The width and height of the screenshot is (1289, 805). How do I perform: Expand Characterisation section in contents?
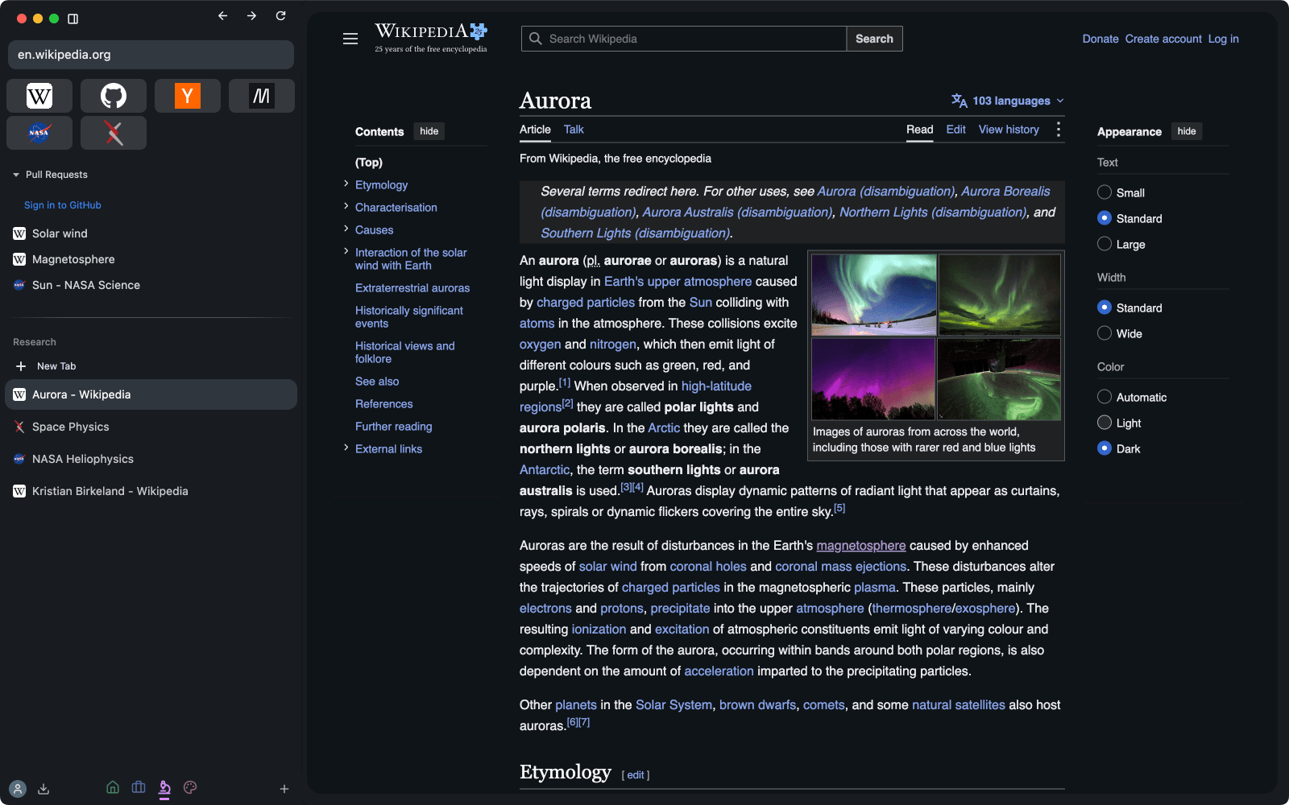point(346,207)
